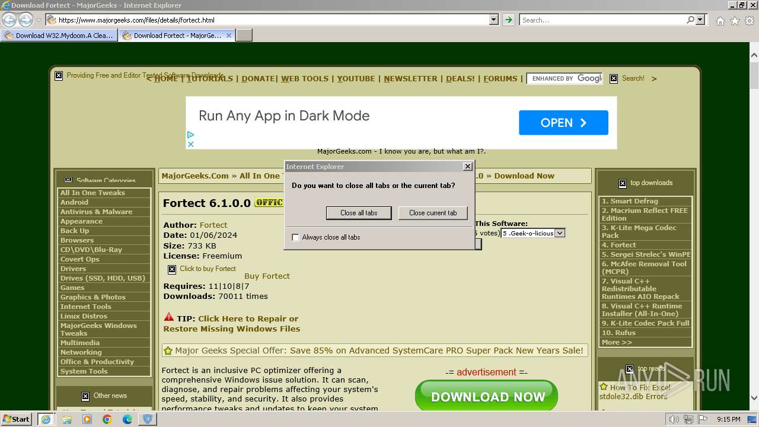759x427 pixels.
Task: Click the star icon on the Major Geeks Special Offer line
Action: (168, 350)
